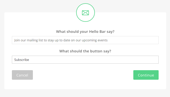
Task: Focus the button text field containing Subscribe
Action: (x=85, y=60)
